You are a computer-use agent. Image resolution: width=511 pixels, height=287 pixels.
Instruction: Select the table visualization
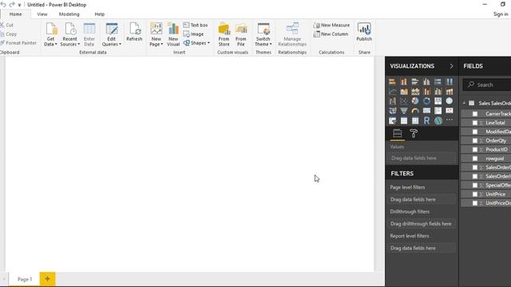[x=404, y=120]
